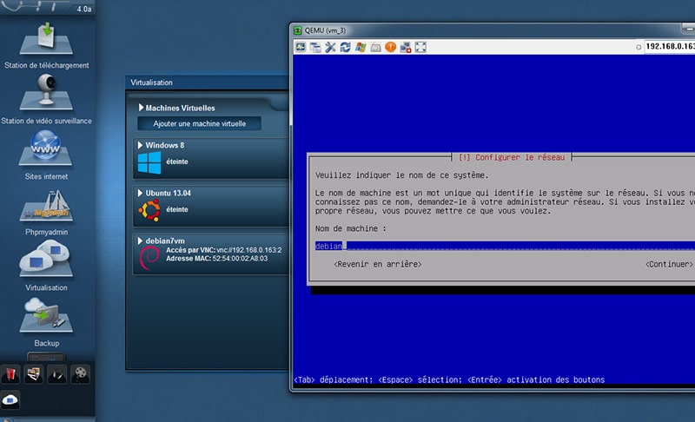Select <Revenir en arrière> in installer
695x422 pixels.
tap(378, 264)
